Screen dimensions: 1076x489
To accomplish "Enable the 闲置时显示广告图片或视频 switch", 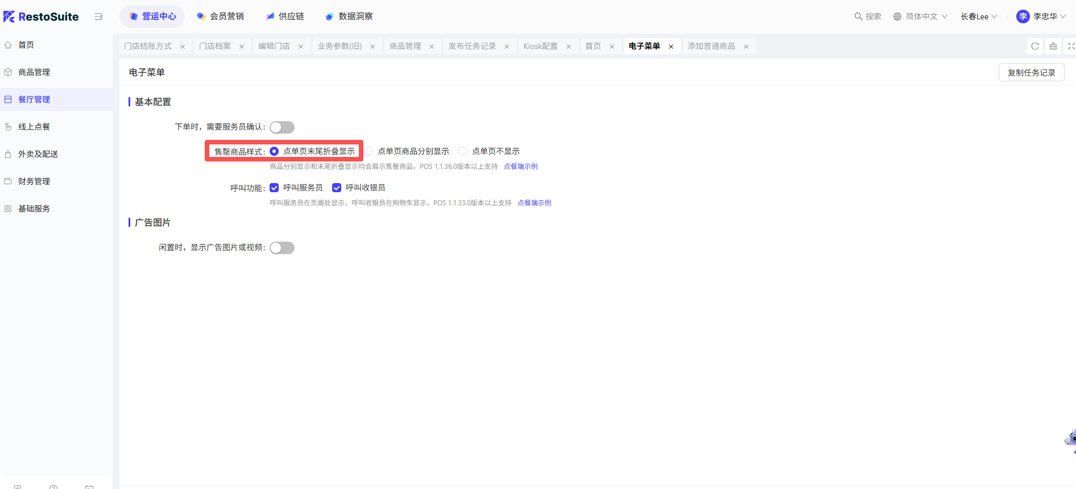I will (282, 248).
